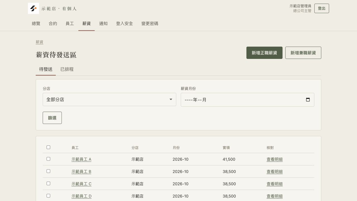Viewport: 357px width, 201px height.
Task: Click the 38,500 amount for 示範員工 B
Action: (229, 172)
